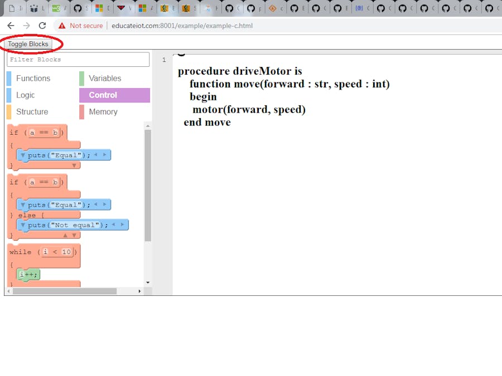
Task: Click the Not secure warning icon
Action: coord(62,26)
